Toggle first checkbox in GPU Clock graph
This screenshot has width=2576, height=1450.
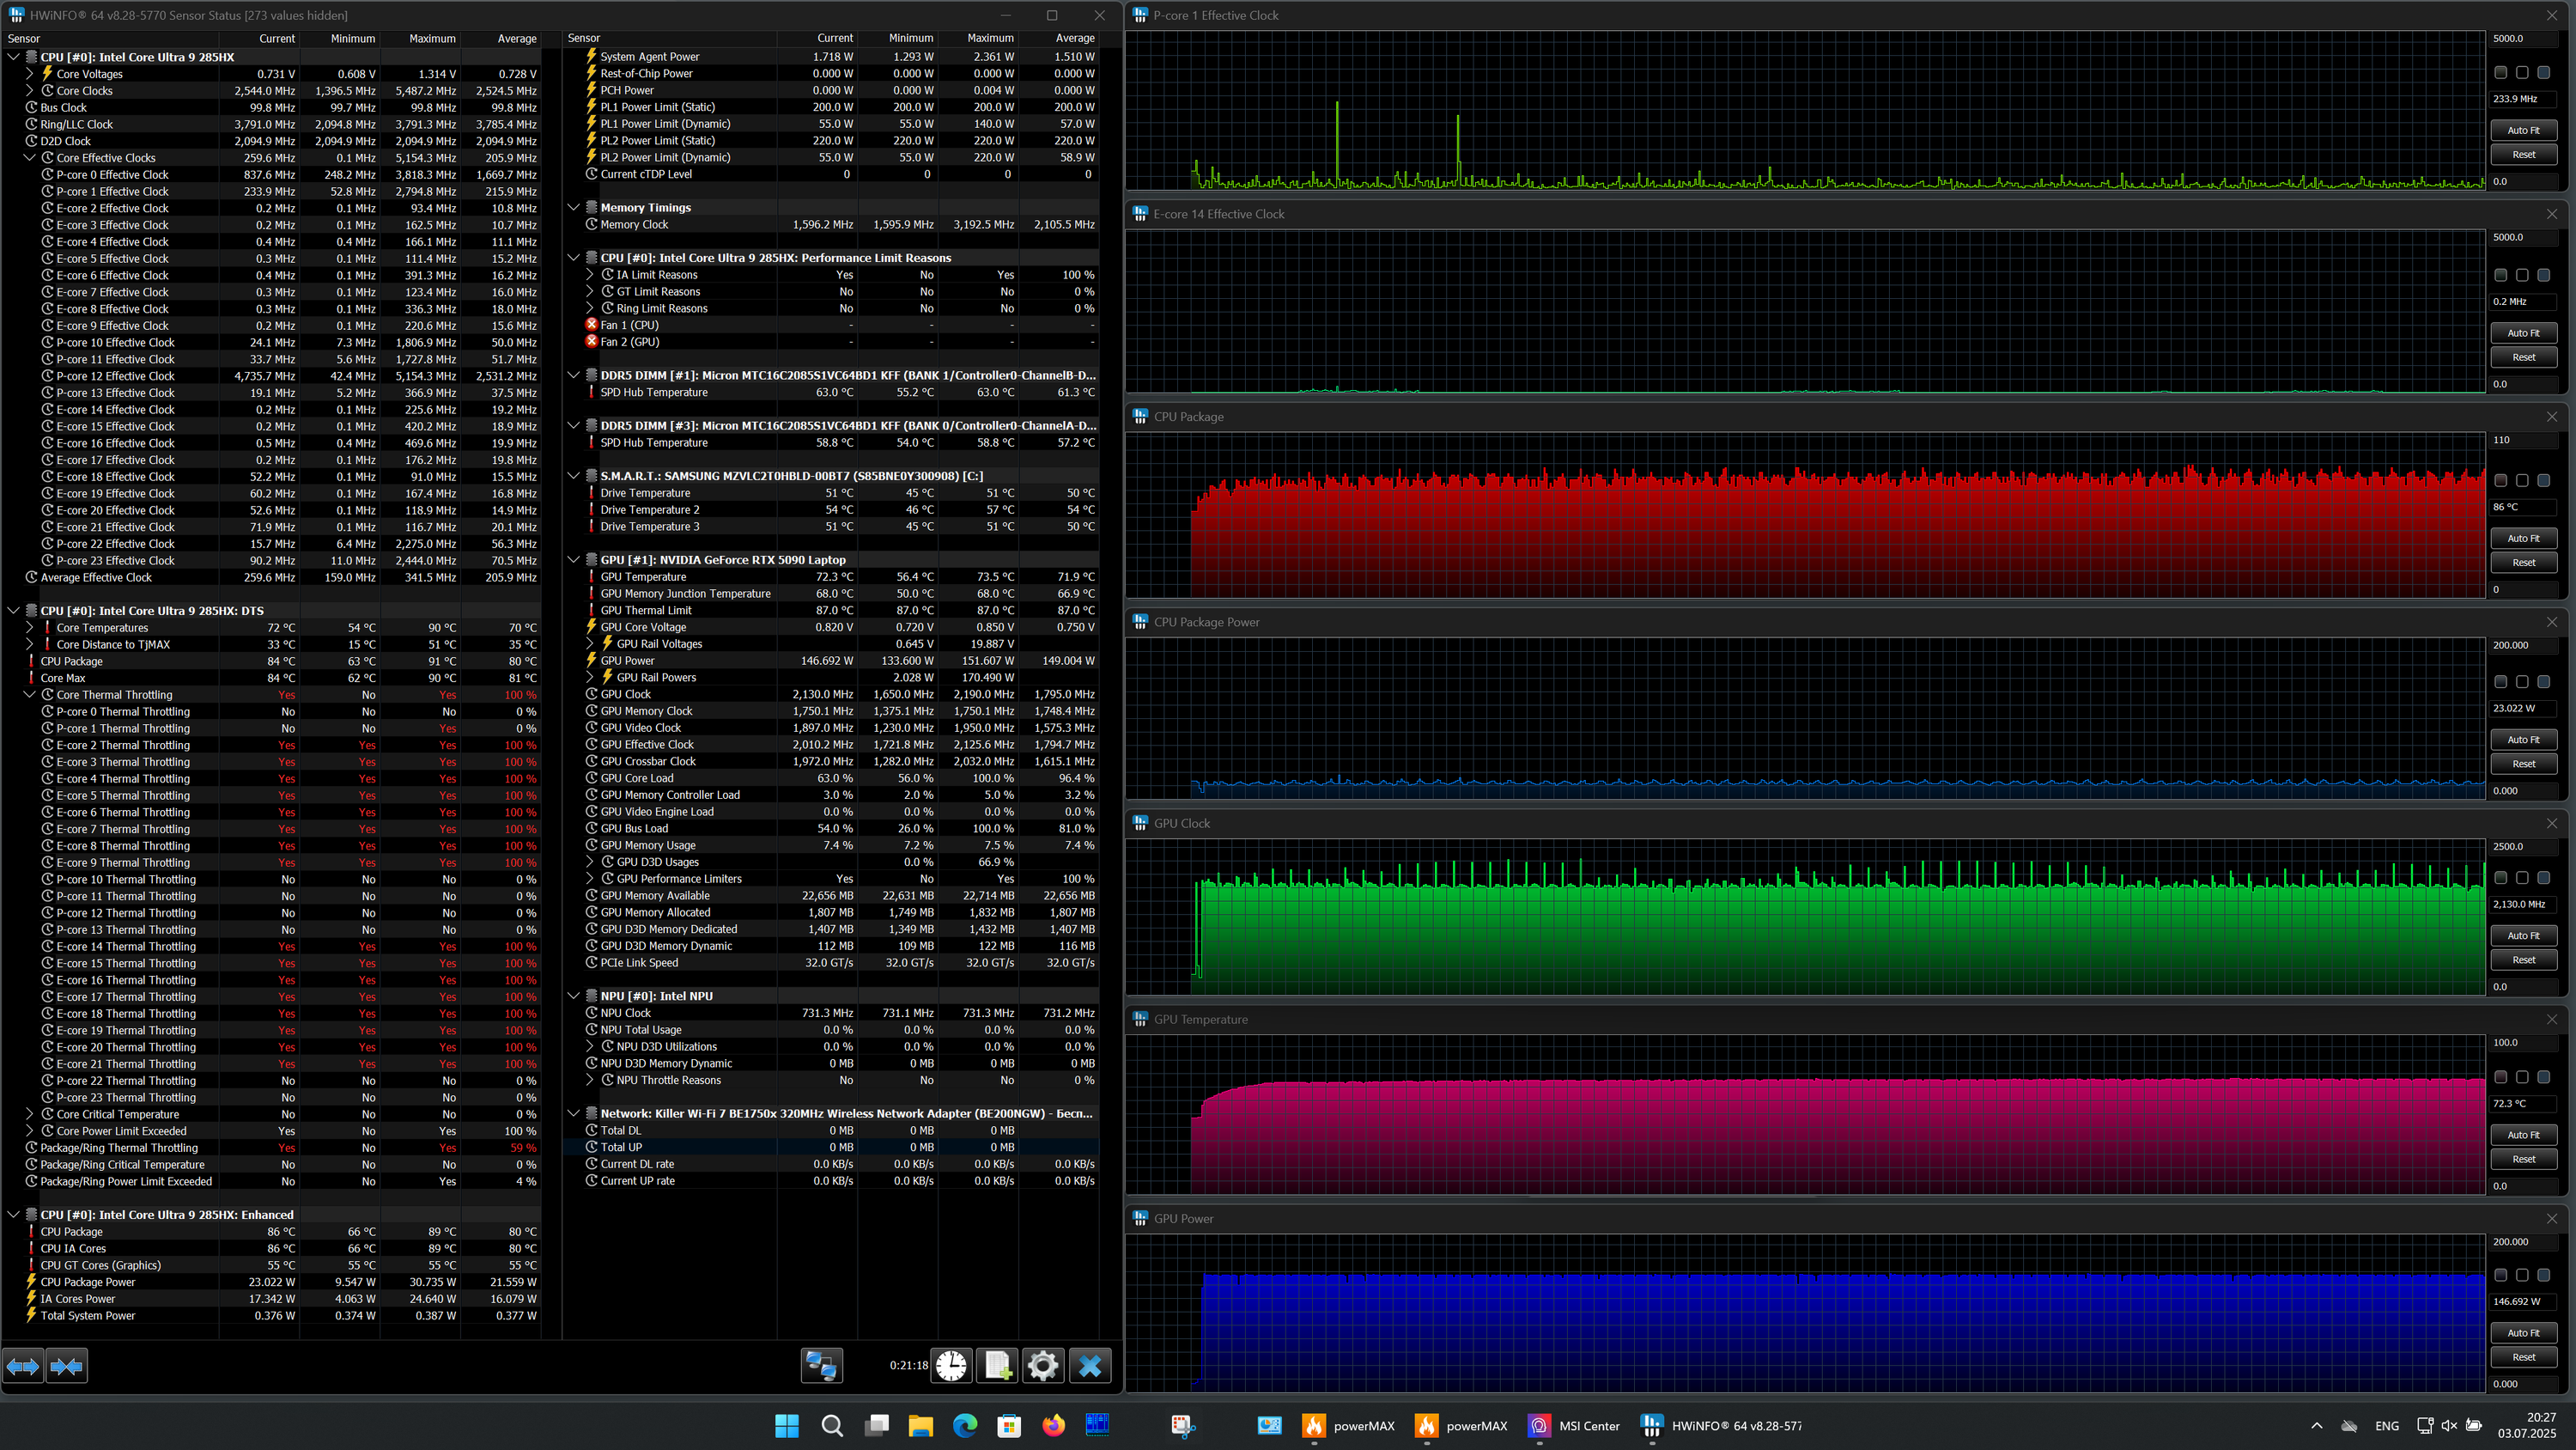click(x=2500, y=878)
